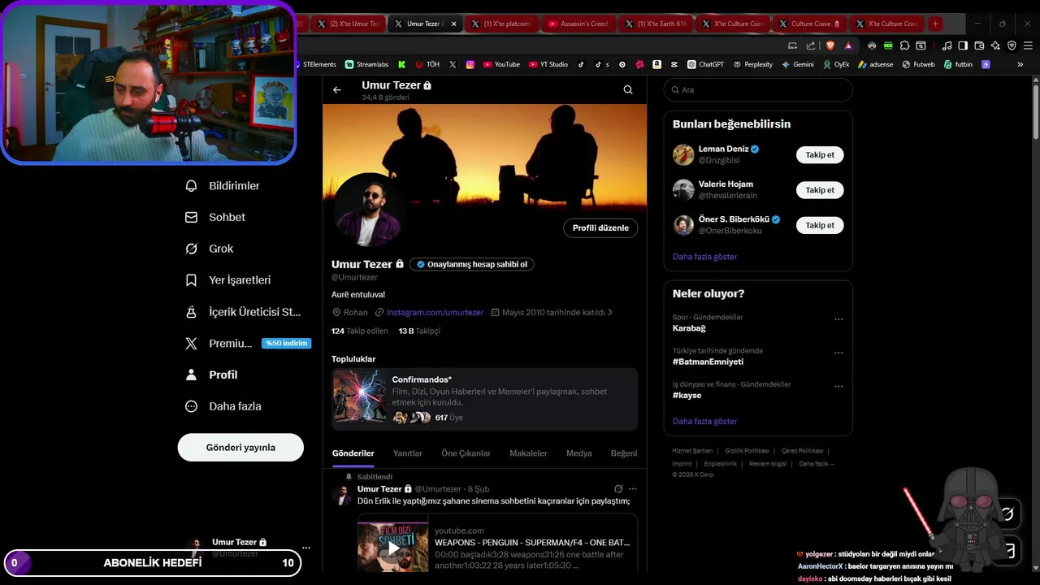Click Profili düzenle button
Viewport: 1040px width, 585px height.
click(600, 228)
